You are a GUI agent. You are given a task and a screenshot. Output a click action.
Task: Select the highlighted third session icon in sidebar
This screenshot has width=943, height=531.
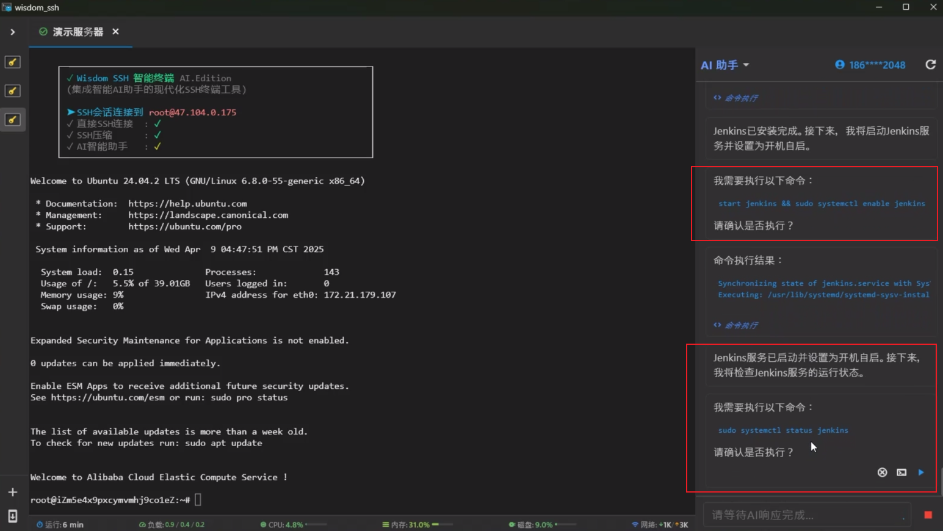pos(13,120)
